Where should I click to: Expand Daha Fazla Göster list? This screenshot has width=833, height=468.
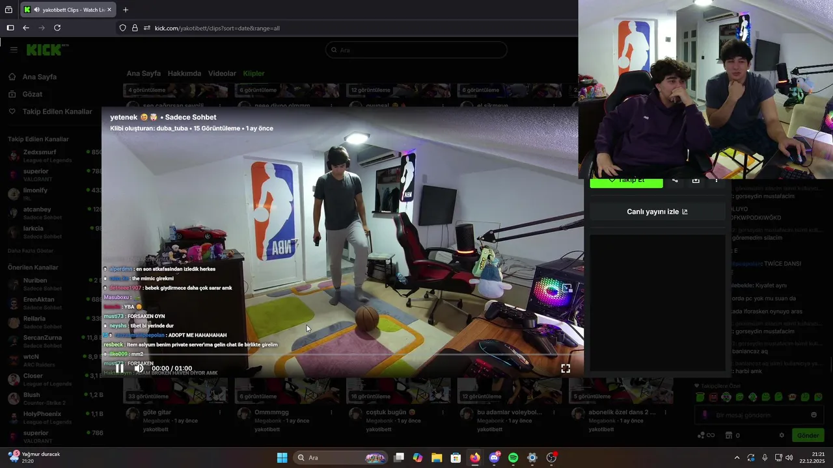coord(31,251)
